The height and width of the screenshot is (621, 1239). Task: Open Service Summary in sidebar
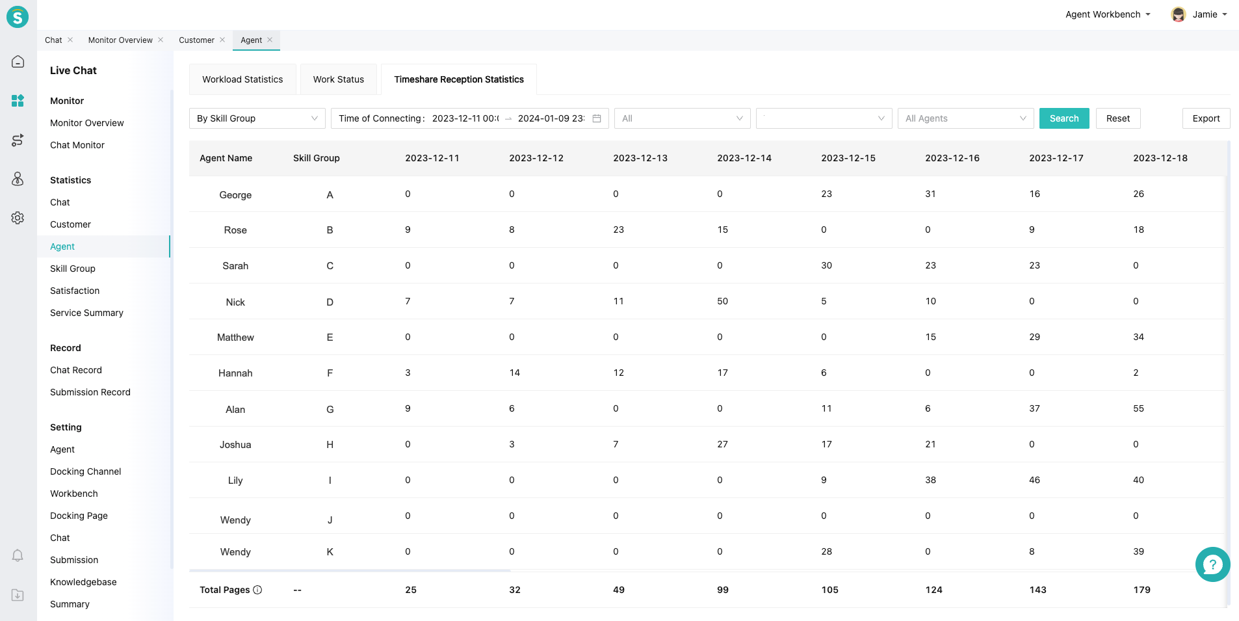click(86, 313)
